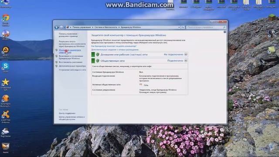Select the yellow sticky note desktop shortcut
Image resolution: width=279 pixels, height=157 pixels.
click(271, 50)
